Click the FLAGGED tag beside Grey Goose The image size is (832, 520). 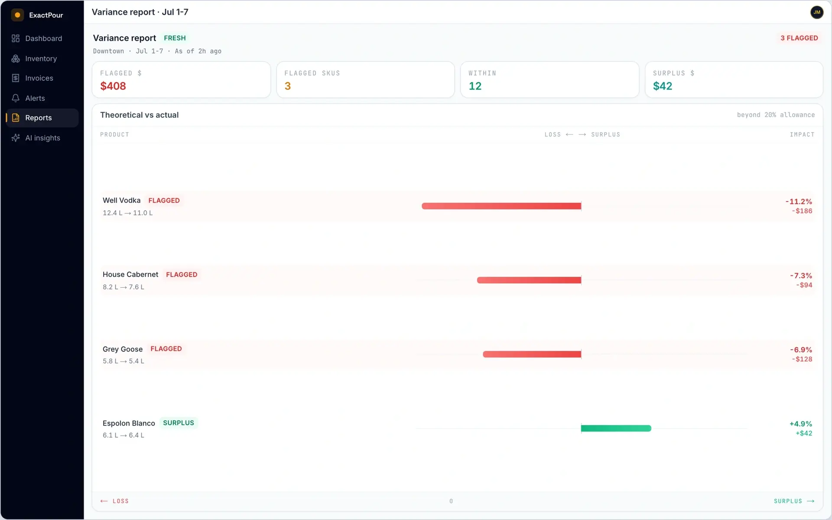[x=166, y=349]
